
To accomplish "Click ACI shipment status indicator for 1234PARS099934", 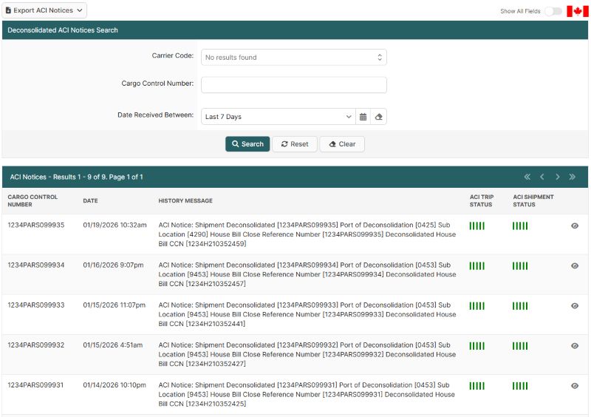I will 520,265.
